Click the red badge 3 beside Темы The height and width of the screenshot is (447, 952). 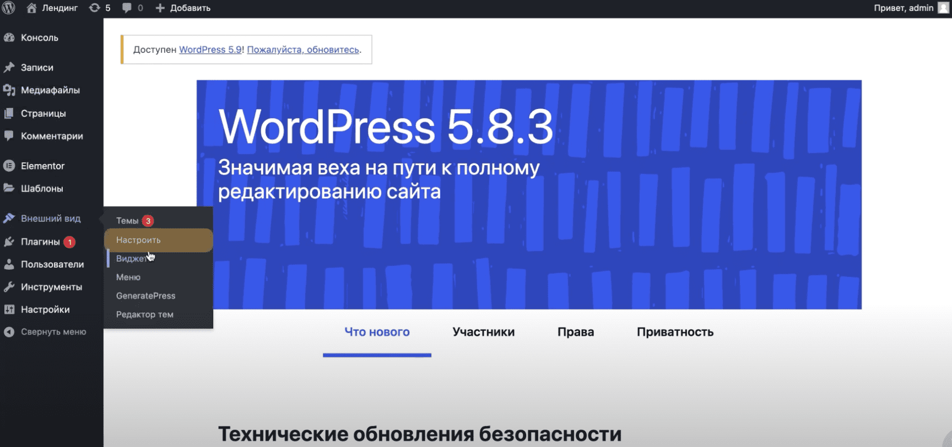148,221
